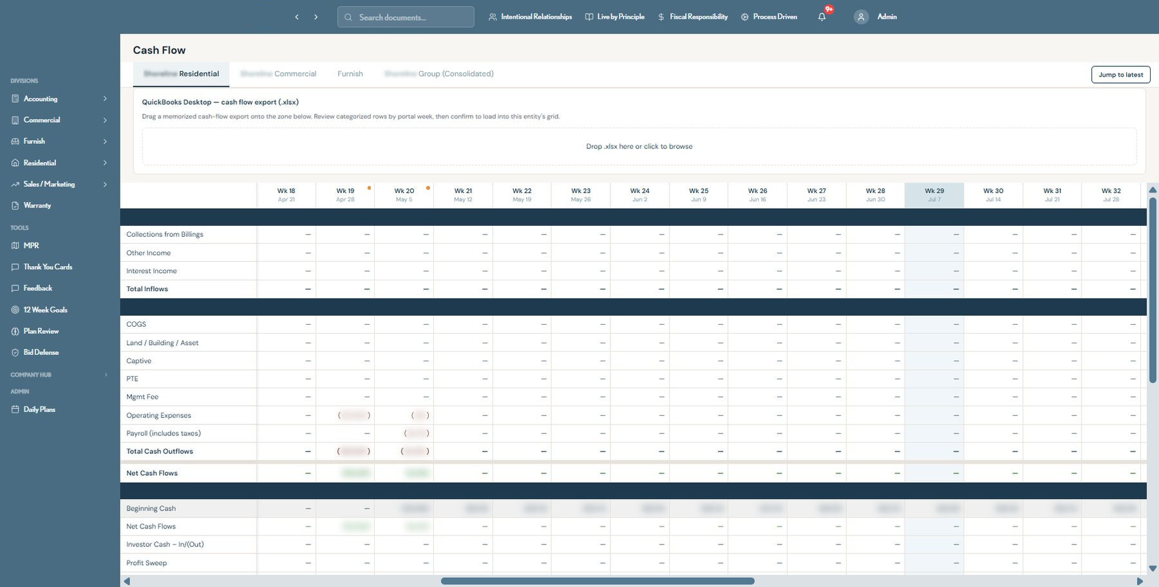This screenshot has height=587, width=1159.
Task: Click the Operating Expenses row label
Action: pos(159,415)
